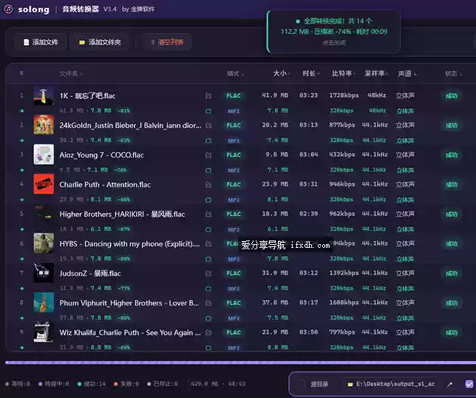Filter by 等待:0 status
The width and height of the screenshot is (476, 398).
18,384
